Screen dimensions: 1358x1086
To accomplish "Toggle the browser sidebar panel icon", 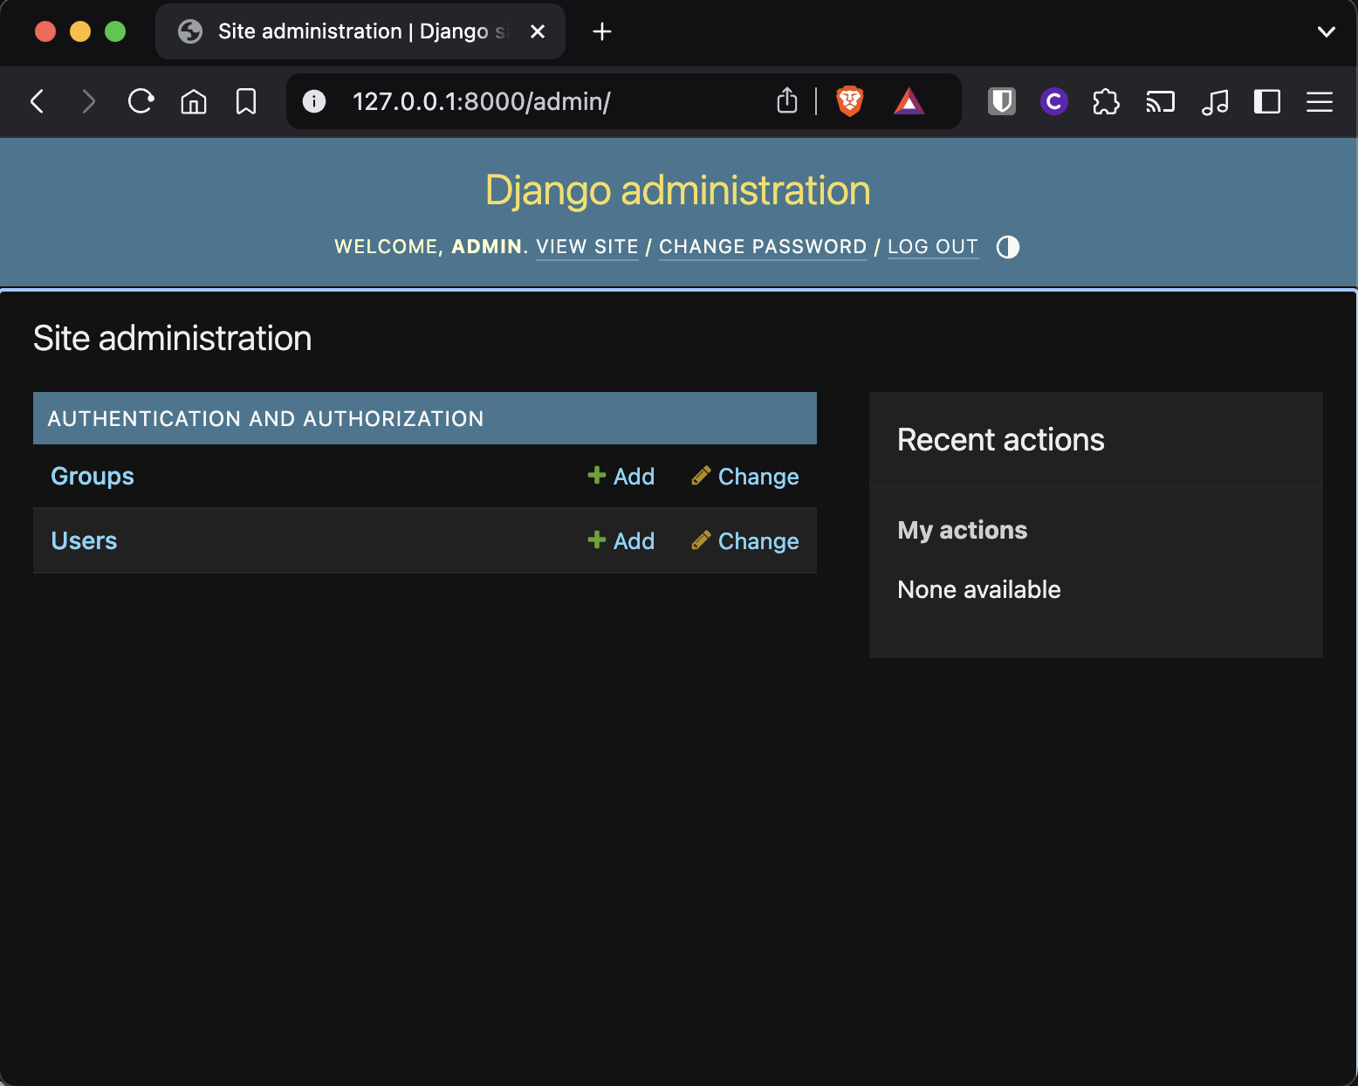I will coord(1266,102).
